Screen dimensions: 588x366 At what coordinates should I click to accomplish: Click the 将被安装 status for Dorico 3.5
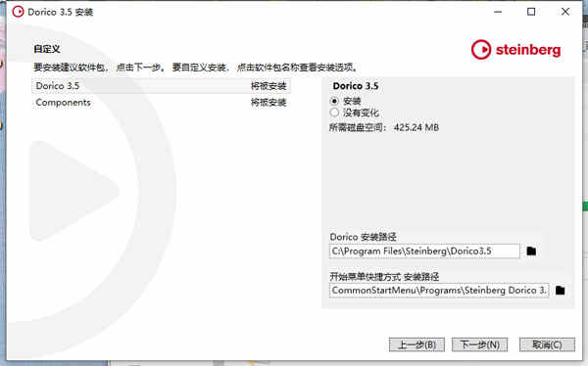(269, 86)
